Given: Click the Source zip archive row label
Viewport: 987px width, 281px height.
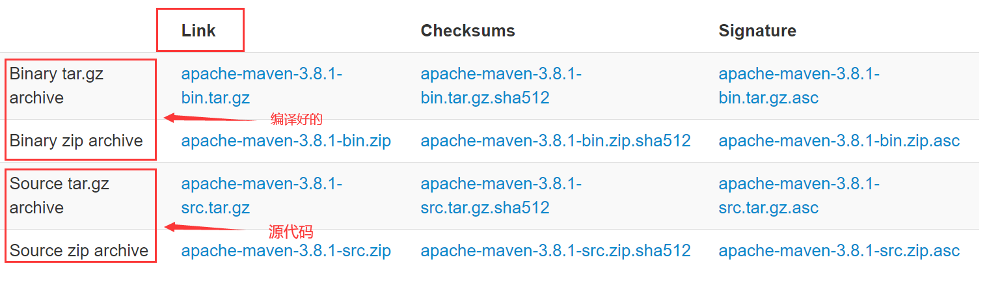Looking at the screenshot, I should (79, 250).
